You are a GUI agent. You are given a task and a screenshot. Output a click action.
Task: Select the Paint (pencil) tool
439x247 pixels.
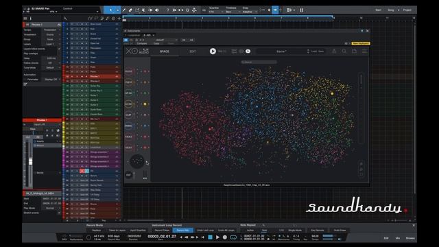(x=123, y=10)
